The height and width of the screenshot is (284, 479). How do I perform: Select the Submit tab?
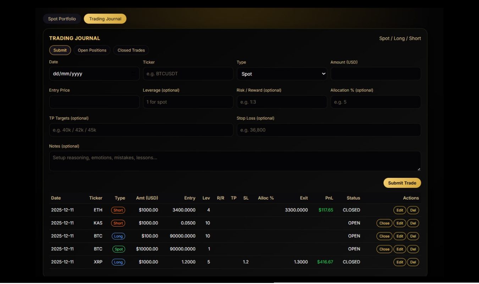coord(60,50)
